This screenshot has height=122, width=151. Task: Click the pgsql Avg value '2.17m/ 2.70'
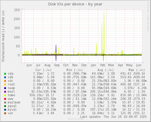coord(104,106)
